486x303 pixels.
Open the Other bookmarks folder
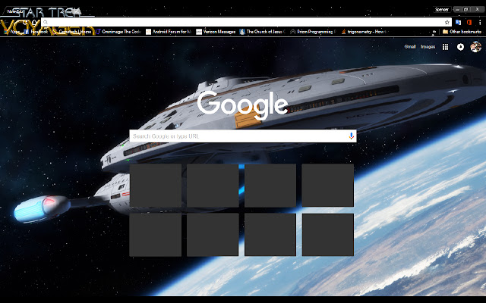click(462, 32)
